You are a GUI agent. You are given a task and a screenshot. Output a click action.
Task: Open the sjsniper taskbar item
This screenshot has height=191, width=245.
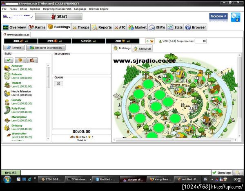click(133, 180)
